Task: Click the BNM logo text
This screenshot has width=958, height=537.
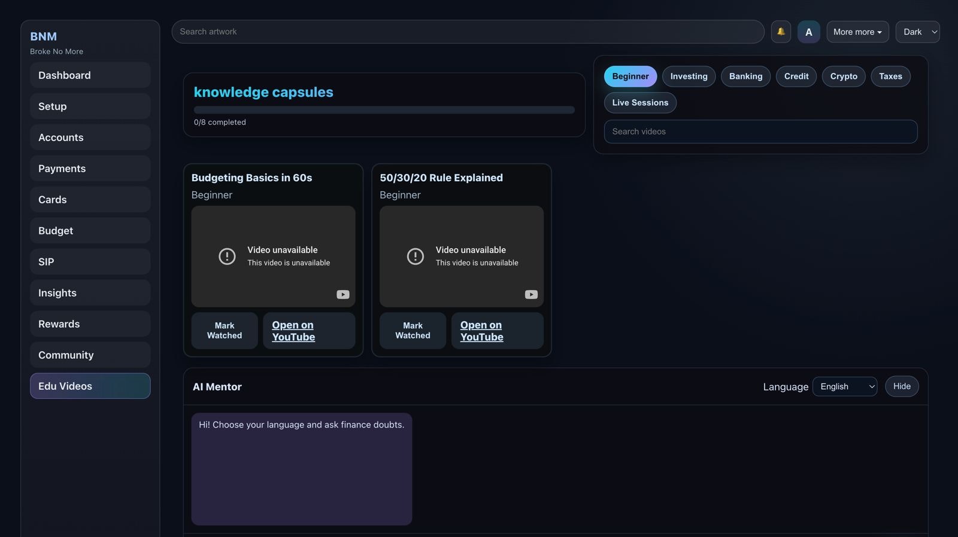Action: [x=43, y=36]
